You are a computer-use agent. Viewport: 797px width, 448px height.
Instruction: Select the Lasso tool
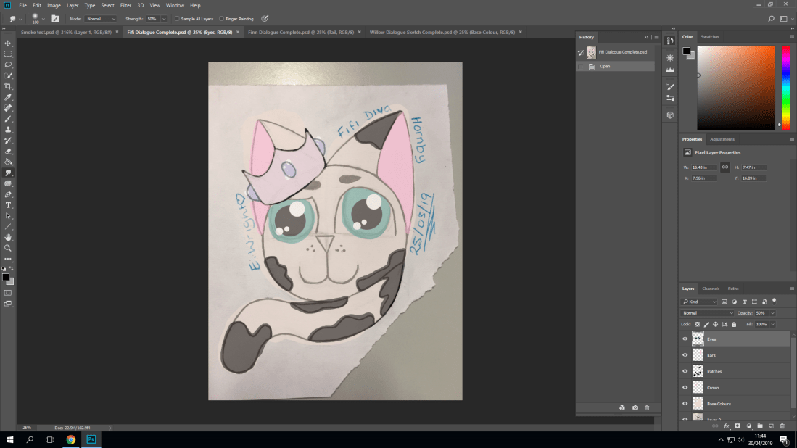coord(8,65)
